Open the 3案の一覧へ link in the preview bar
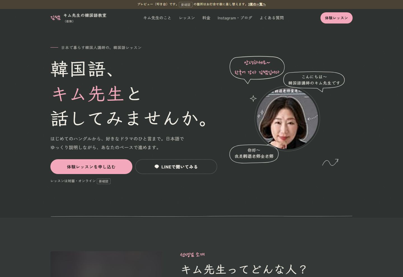Screen dimensions: 403x277 (257, 4)
